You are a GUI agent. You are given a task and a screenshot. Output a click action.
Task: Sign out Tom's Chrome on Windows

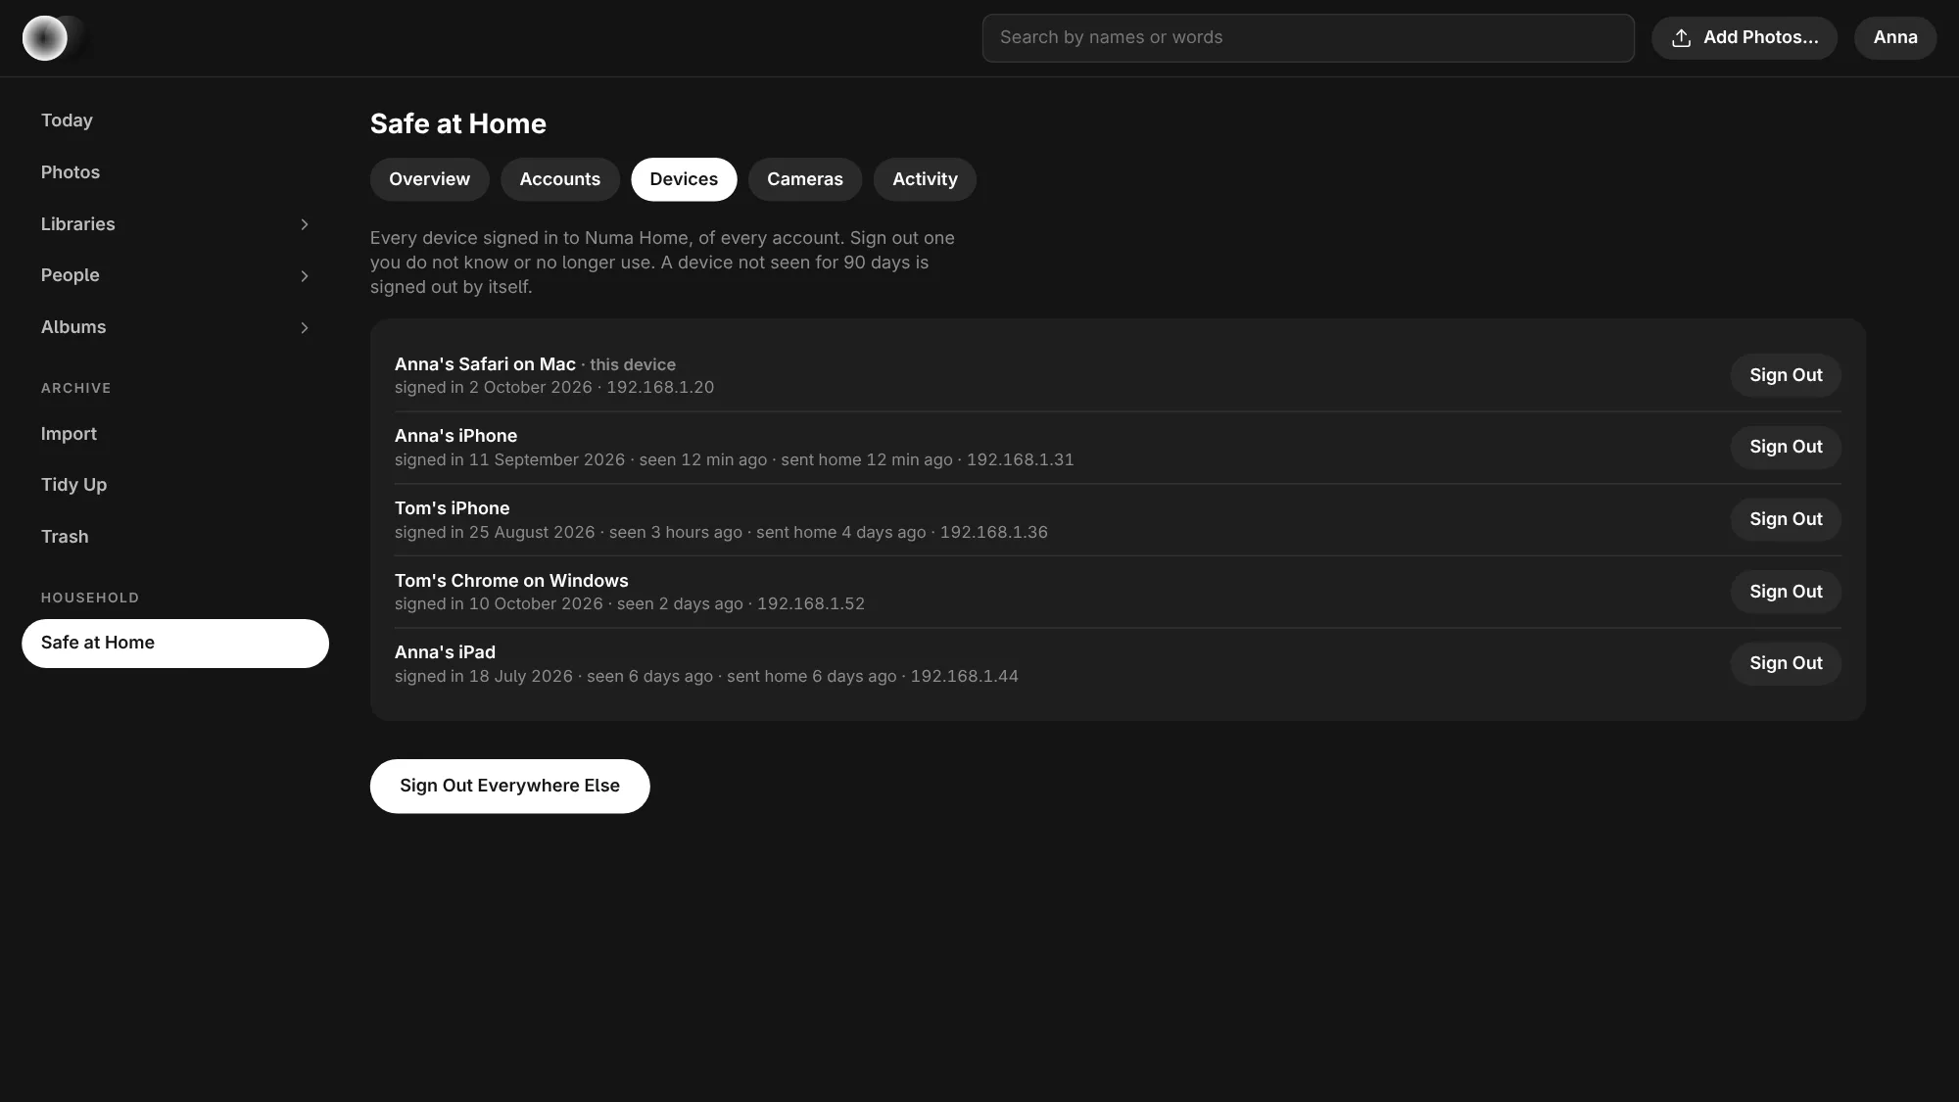tap(1786, 592)
